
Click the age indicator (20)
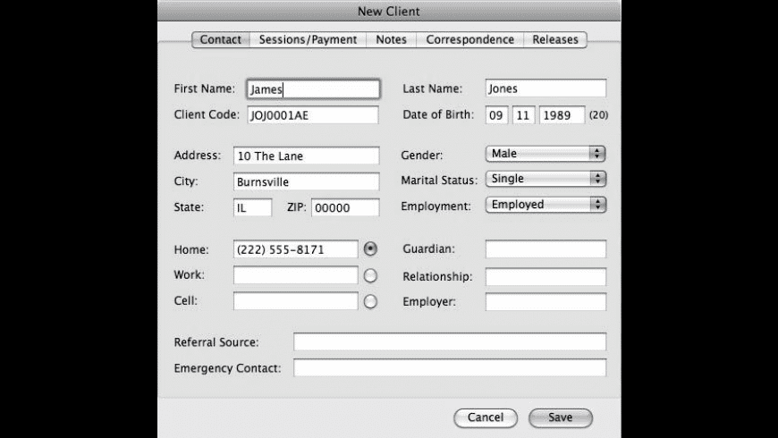[x=598, y=114]
